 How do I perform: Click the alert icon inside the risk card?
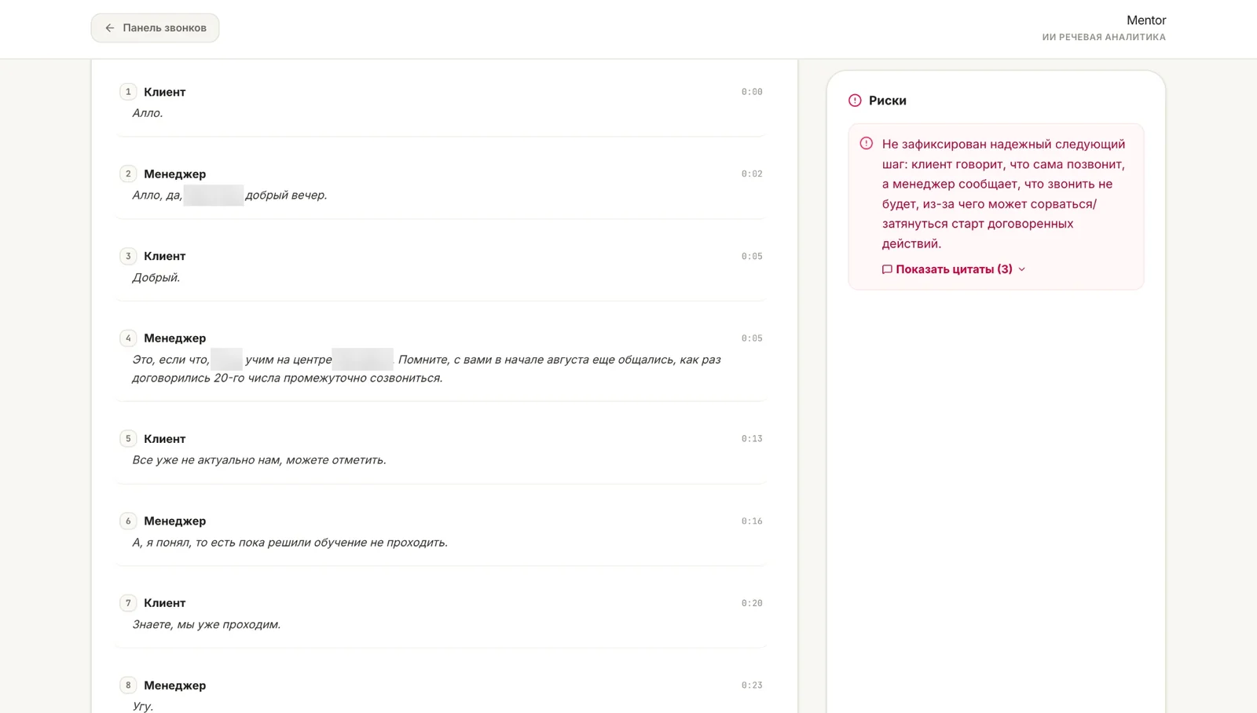pyautogui.click(x=866, y=144)
